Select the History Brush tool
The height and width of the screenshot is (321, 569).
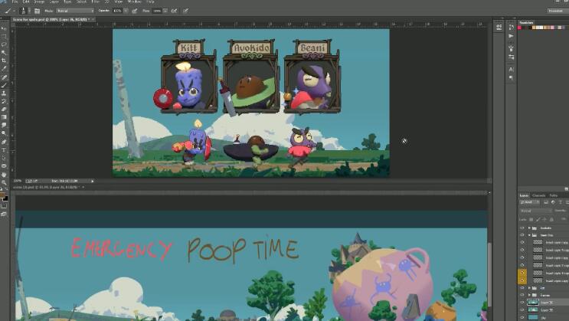click(4, 101)
